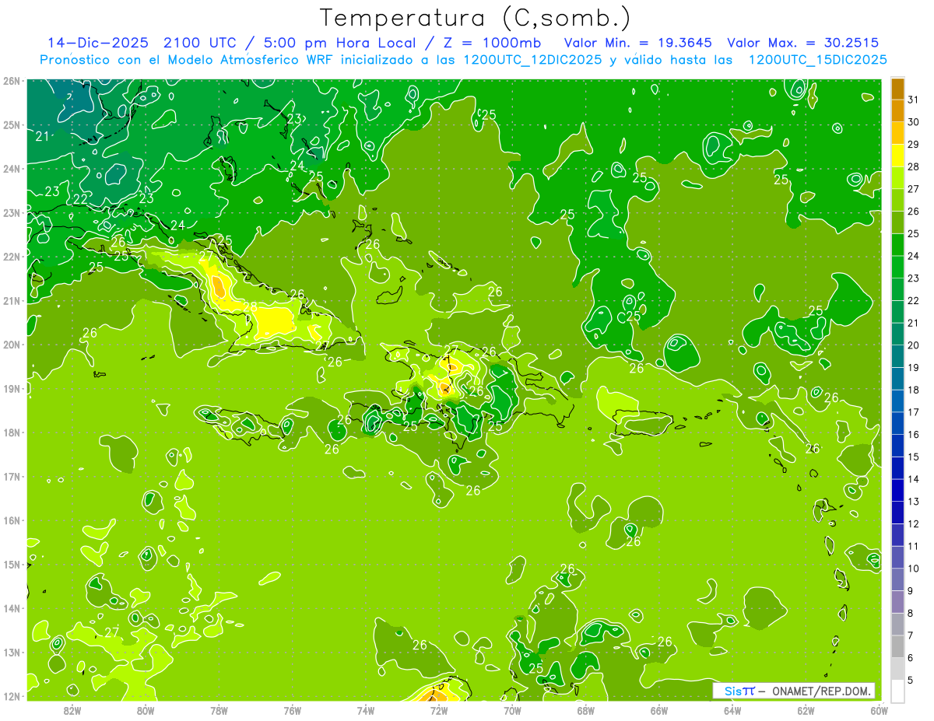Select the pressure level "Z = 1000mb"
The width and height of the screenshot is (934, 721).
[x=492, y=43]
